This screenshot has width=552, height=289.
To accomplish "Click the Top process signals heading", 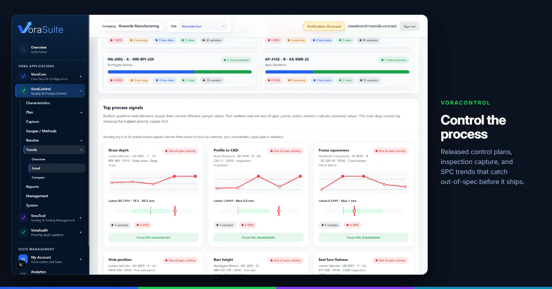I will click(x=123, y=108).
